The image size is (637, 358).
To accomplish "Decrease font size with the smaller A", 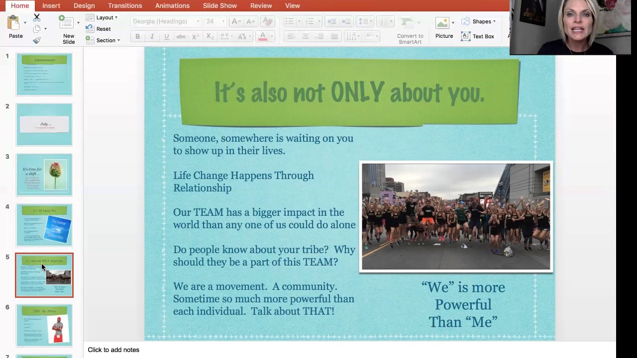I will pyautogui.click(x=250, y=21).
